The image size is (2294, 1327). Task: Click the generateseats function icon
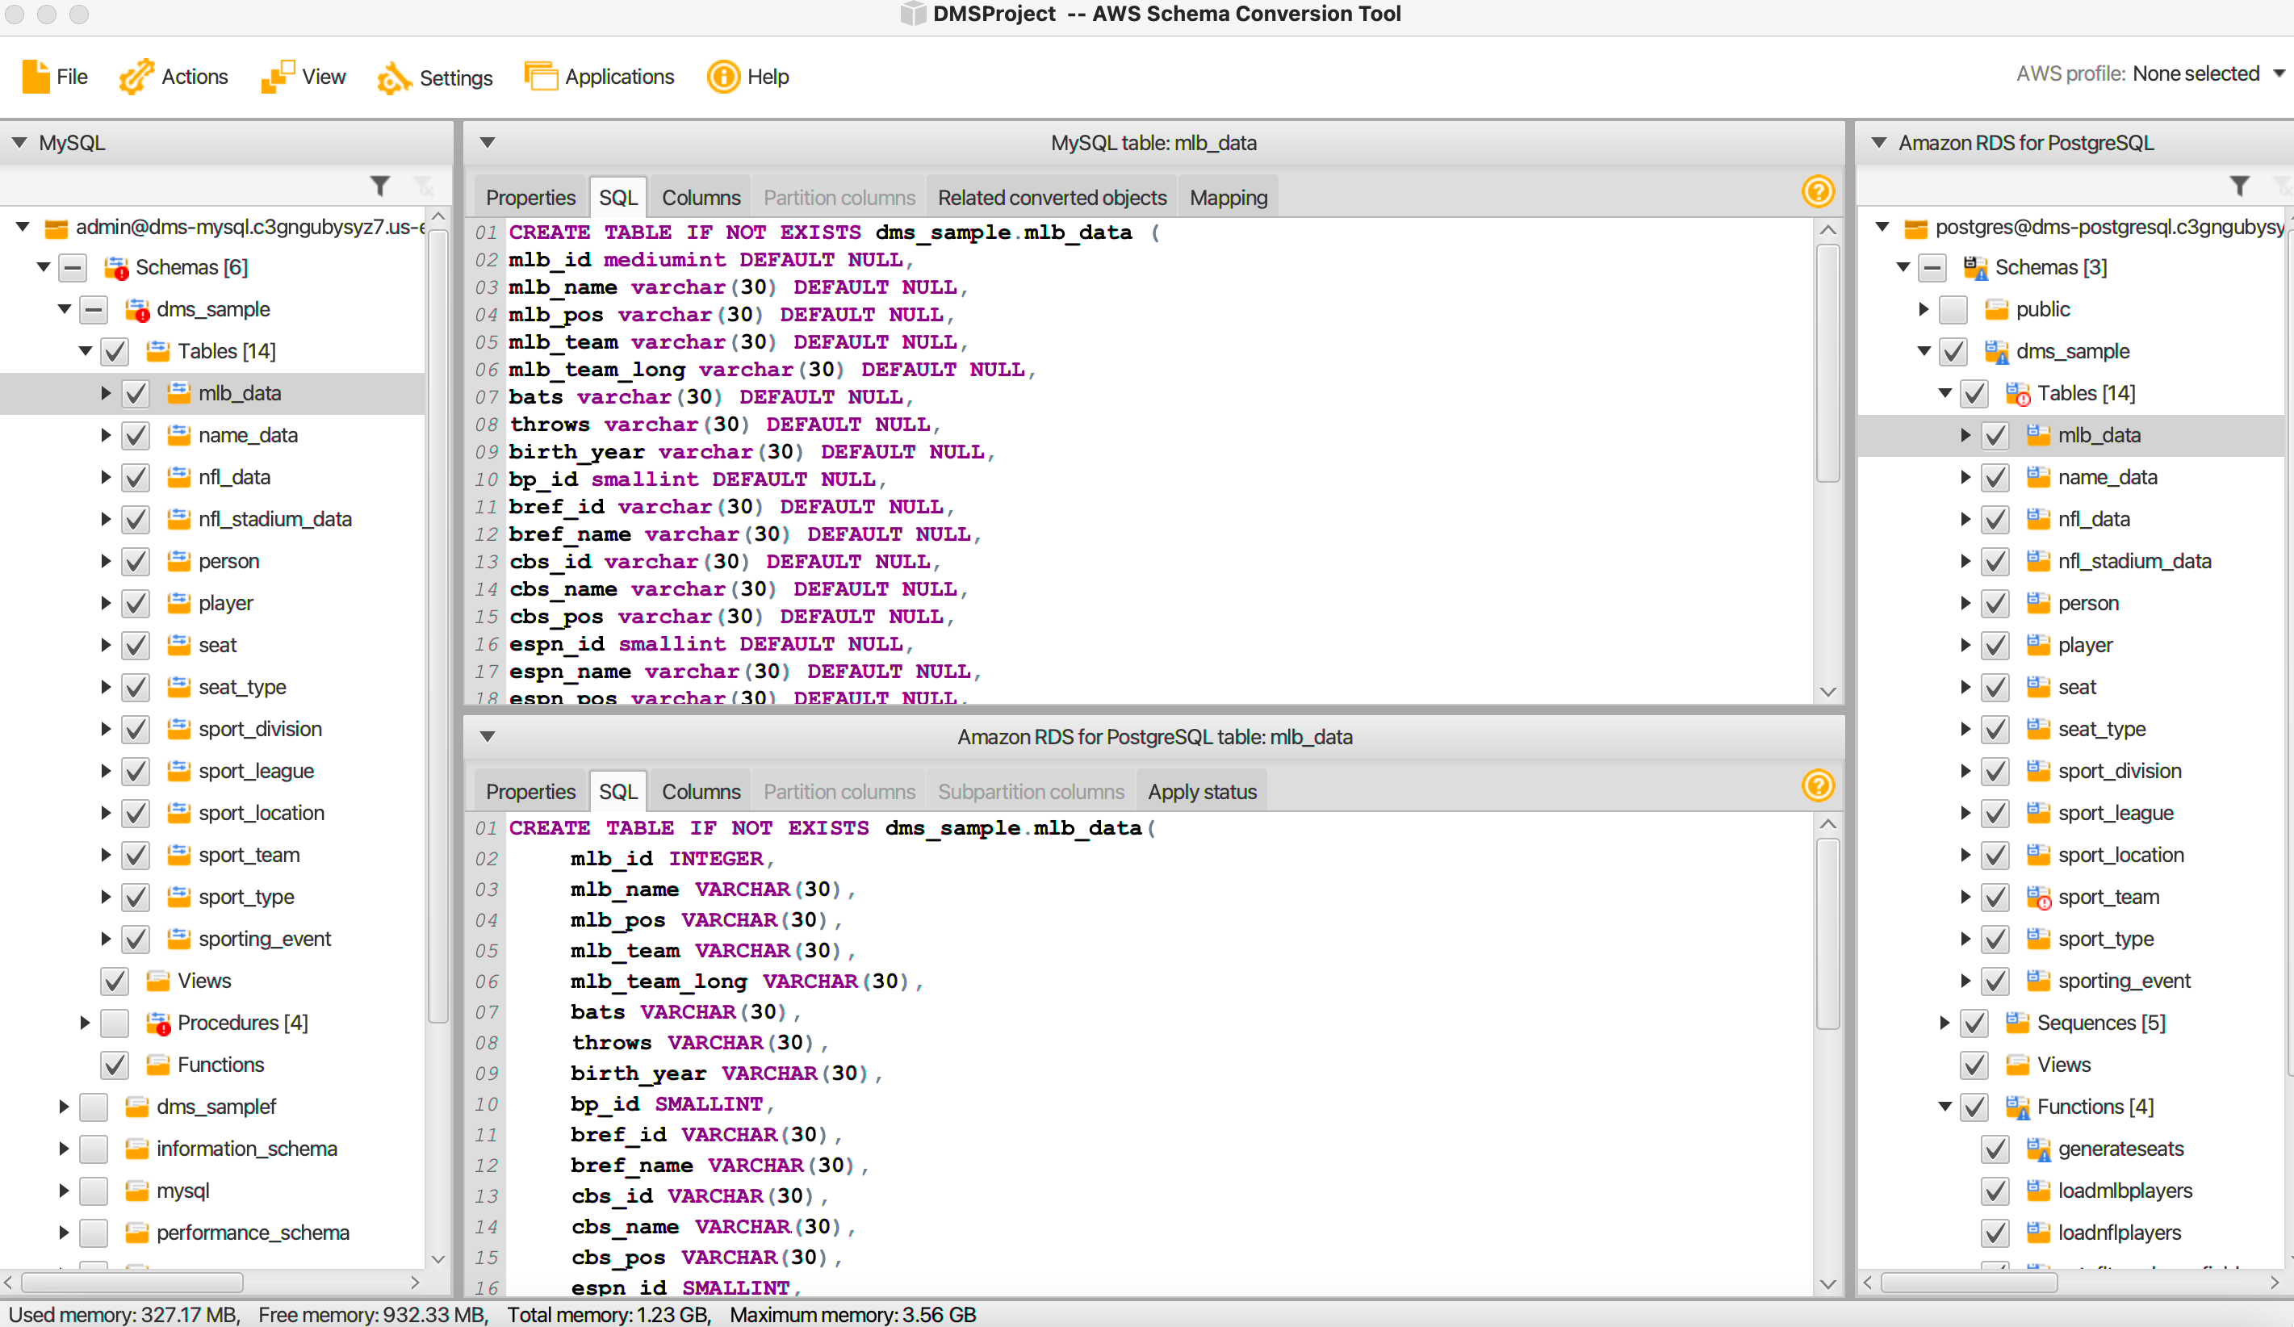click(2038, 1149)
